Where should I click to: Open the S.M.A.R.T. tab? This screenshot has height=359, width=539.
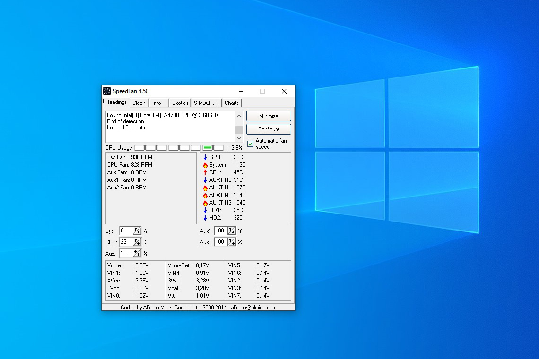(x=206, y=103)
